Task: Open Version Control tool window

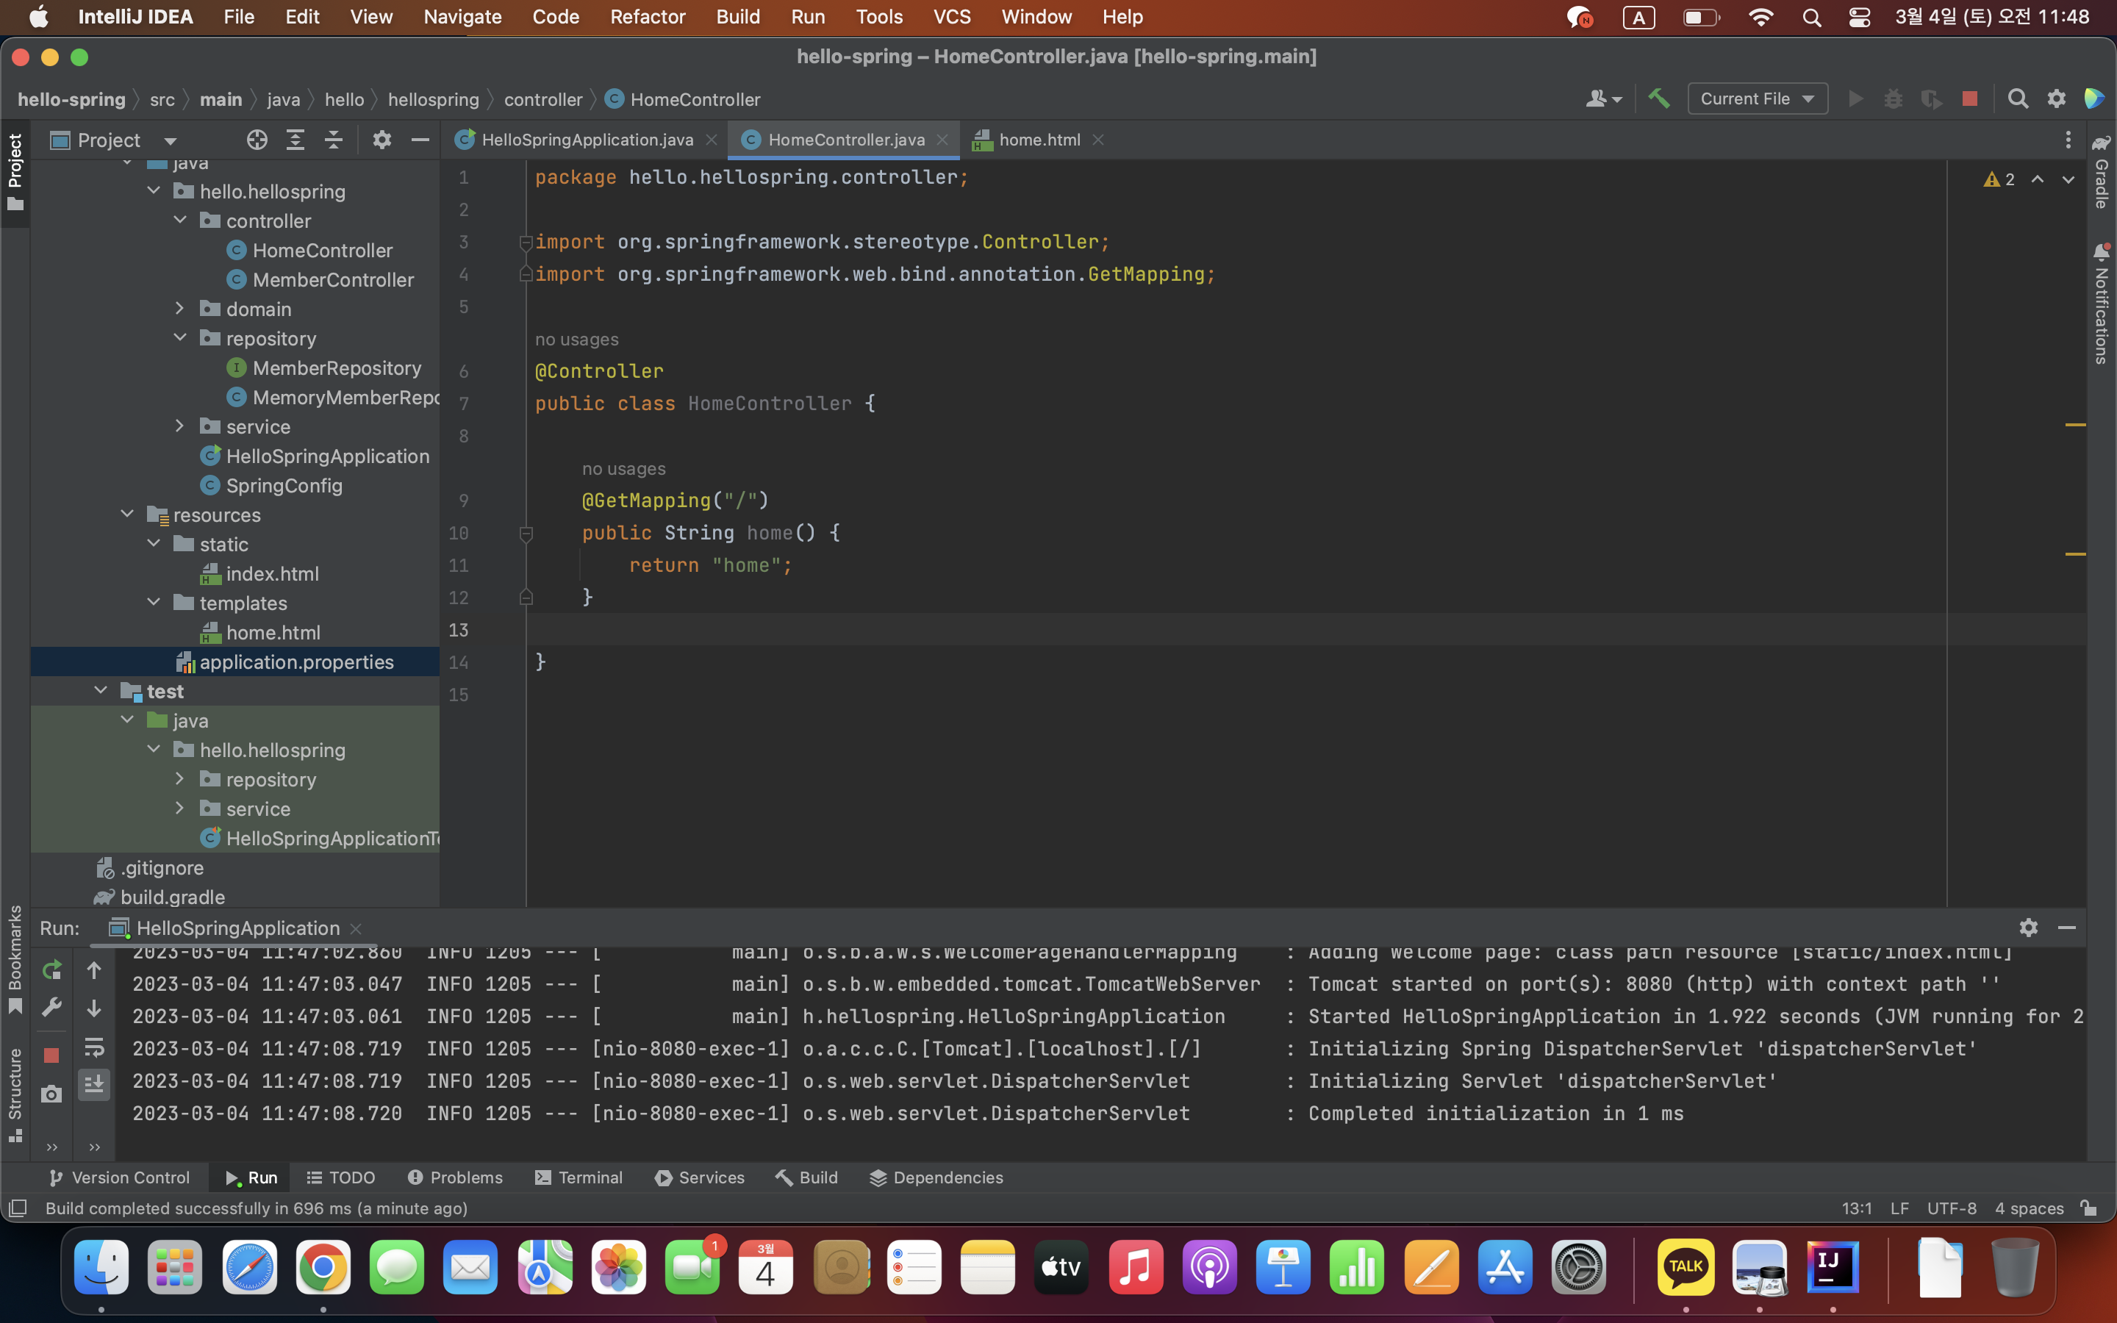Action: (119, 1177)
